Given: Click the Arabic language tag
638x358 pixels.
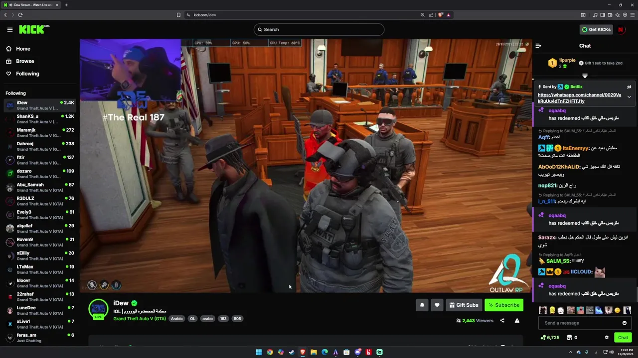Looking at the screenshot, I should pyautogui.click(x=177, y=319).
